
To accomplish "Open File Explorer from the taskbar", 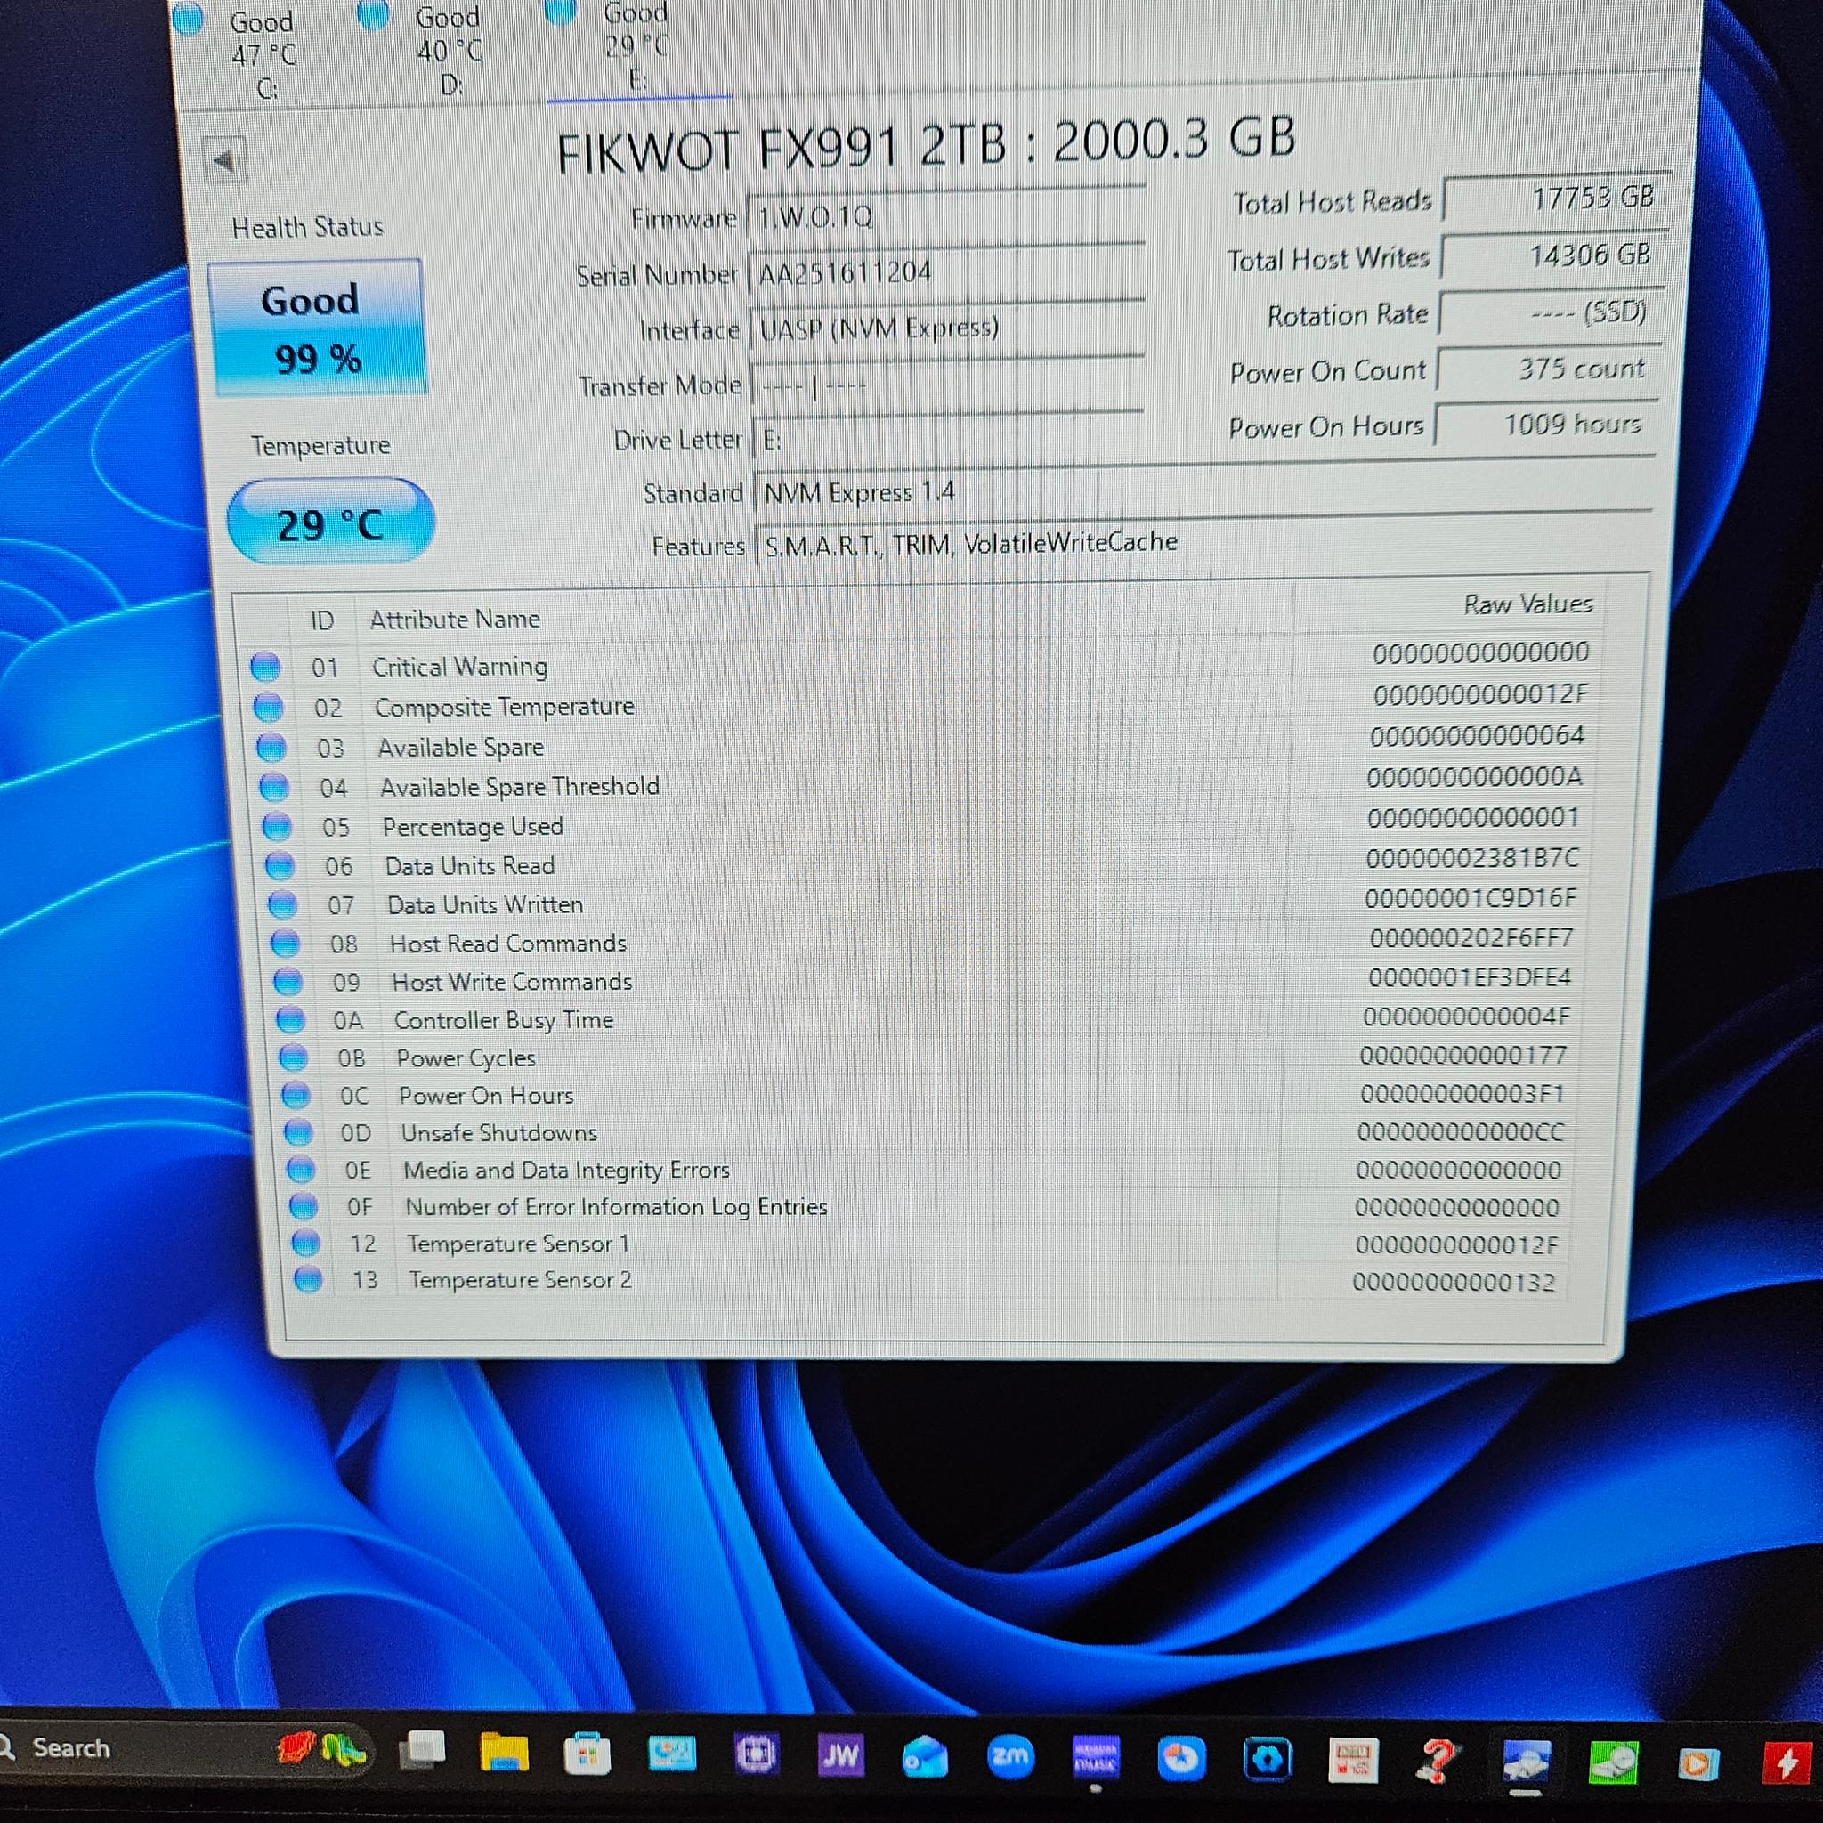I will (x=504, y=1752).
